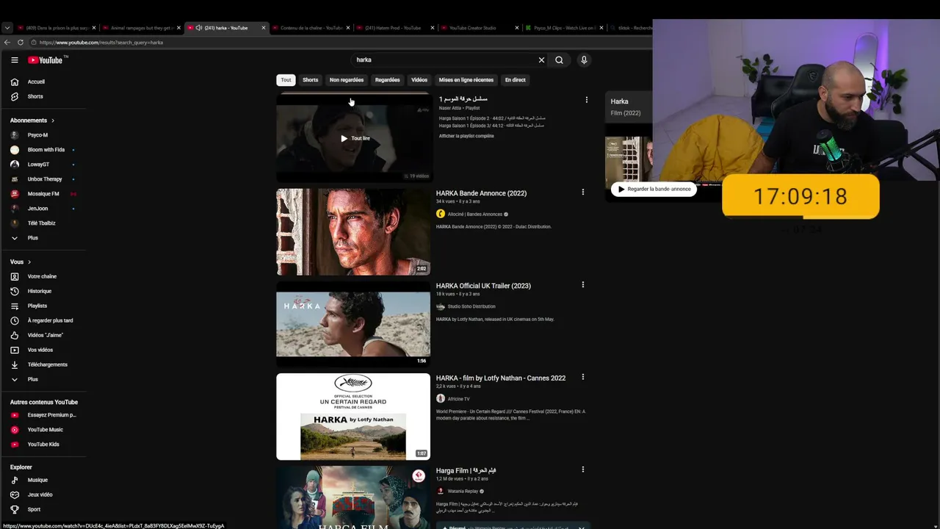The width and height of the screenshot is (940, 529).
Task: Select the Vidéos filter chip
Action: (419, 80)
